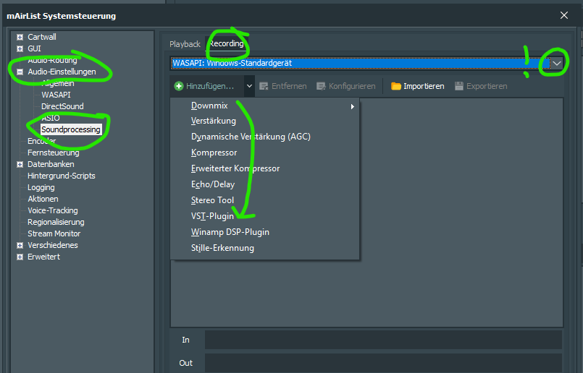Select Datenbanken in the settings tree
This screenshot has height=373, width=583.
coord(51,164)
